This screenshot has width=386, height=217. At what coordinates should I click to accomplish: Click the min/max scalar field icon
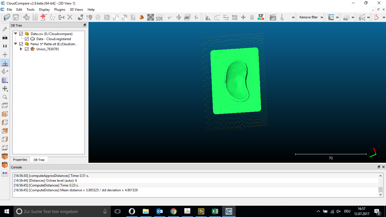click(x=226, y=17)
